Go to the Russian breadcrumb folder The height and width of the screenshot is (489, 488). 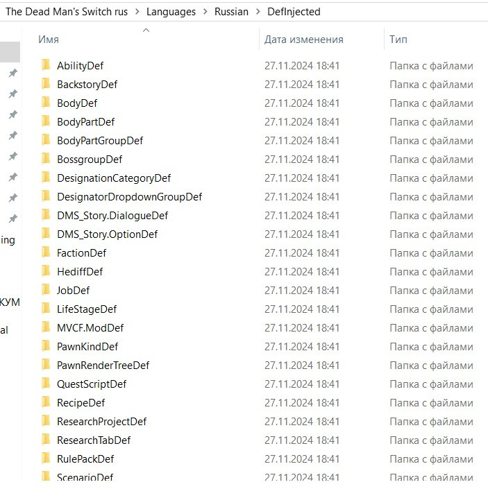[231, 12]
